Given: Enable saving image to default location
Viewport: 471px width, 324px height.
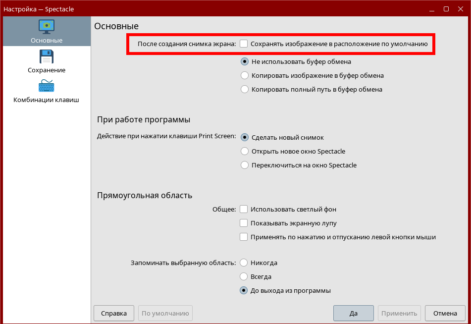Looking at the screenshot, I should coord(244,44).
